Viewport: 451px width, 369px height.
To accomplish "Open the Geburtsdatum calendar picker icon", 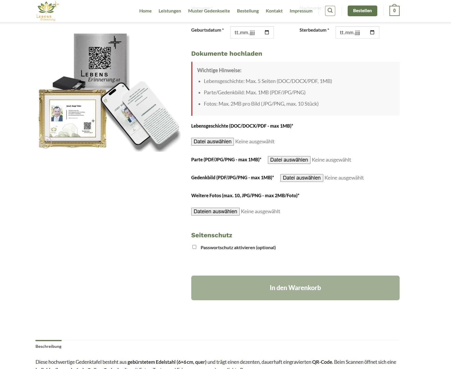I will click(267, 32).
